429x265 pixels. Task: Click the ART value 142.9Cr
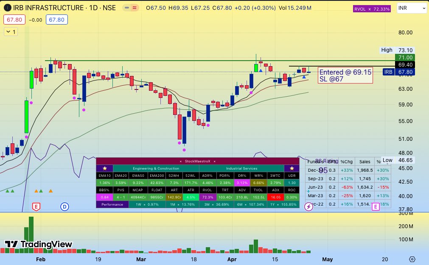coord(174,197)
